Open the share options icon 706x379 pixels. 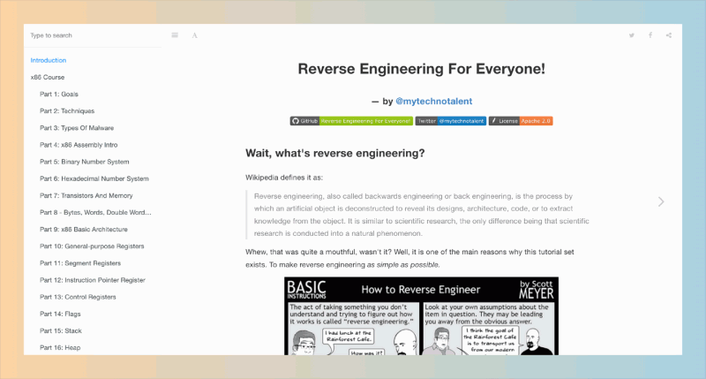click(x=669, y=35)
